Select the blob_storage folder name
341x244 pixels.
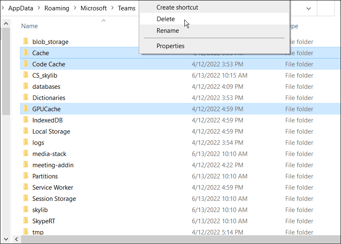coord(50,42)
